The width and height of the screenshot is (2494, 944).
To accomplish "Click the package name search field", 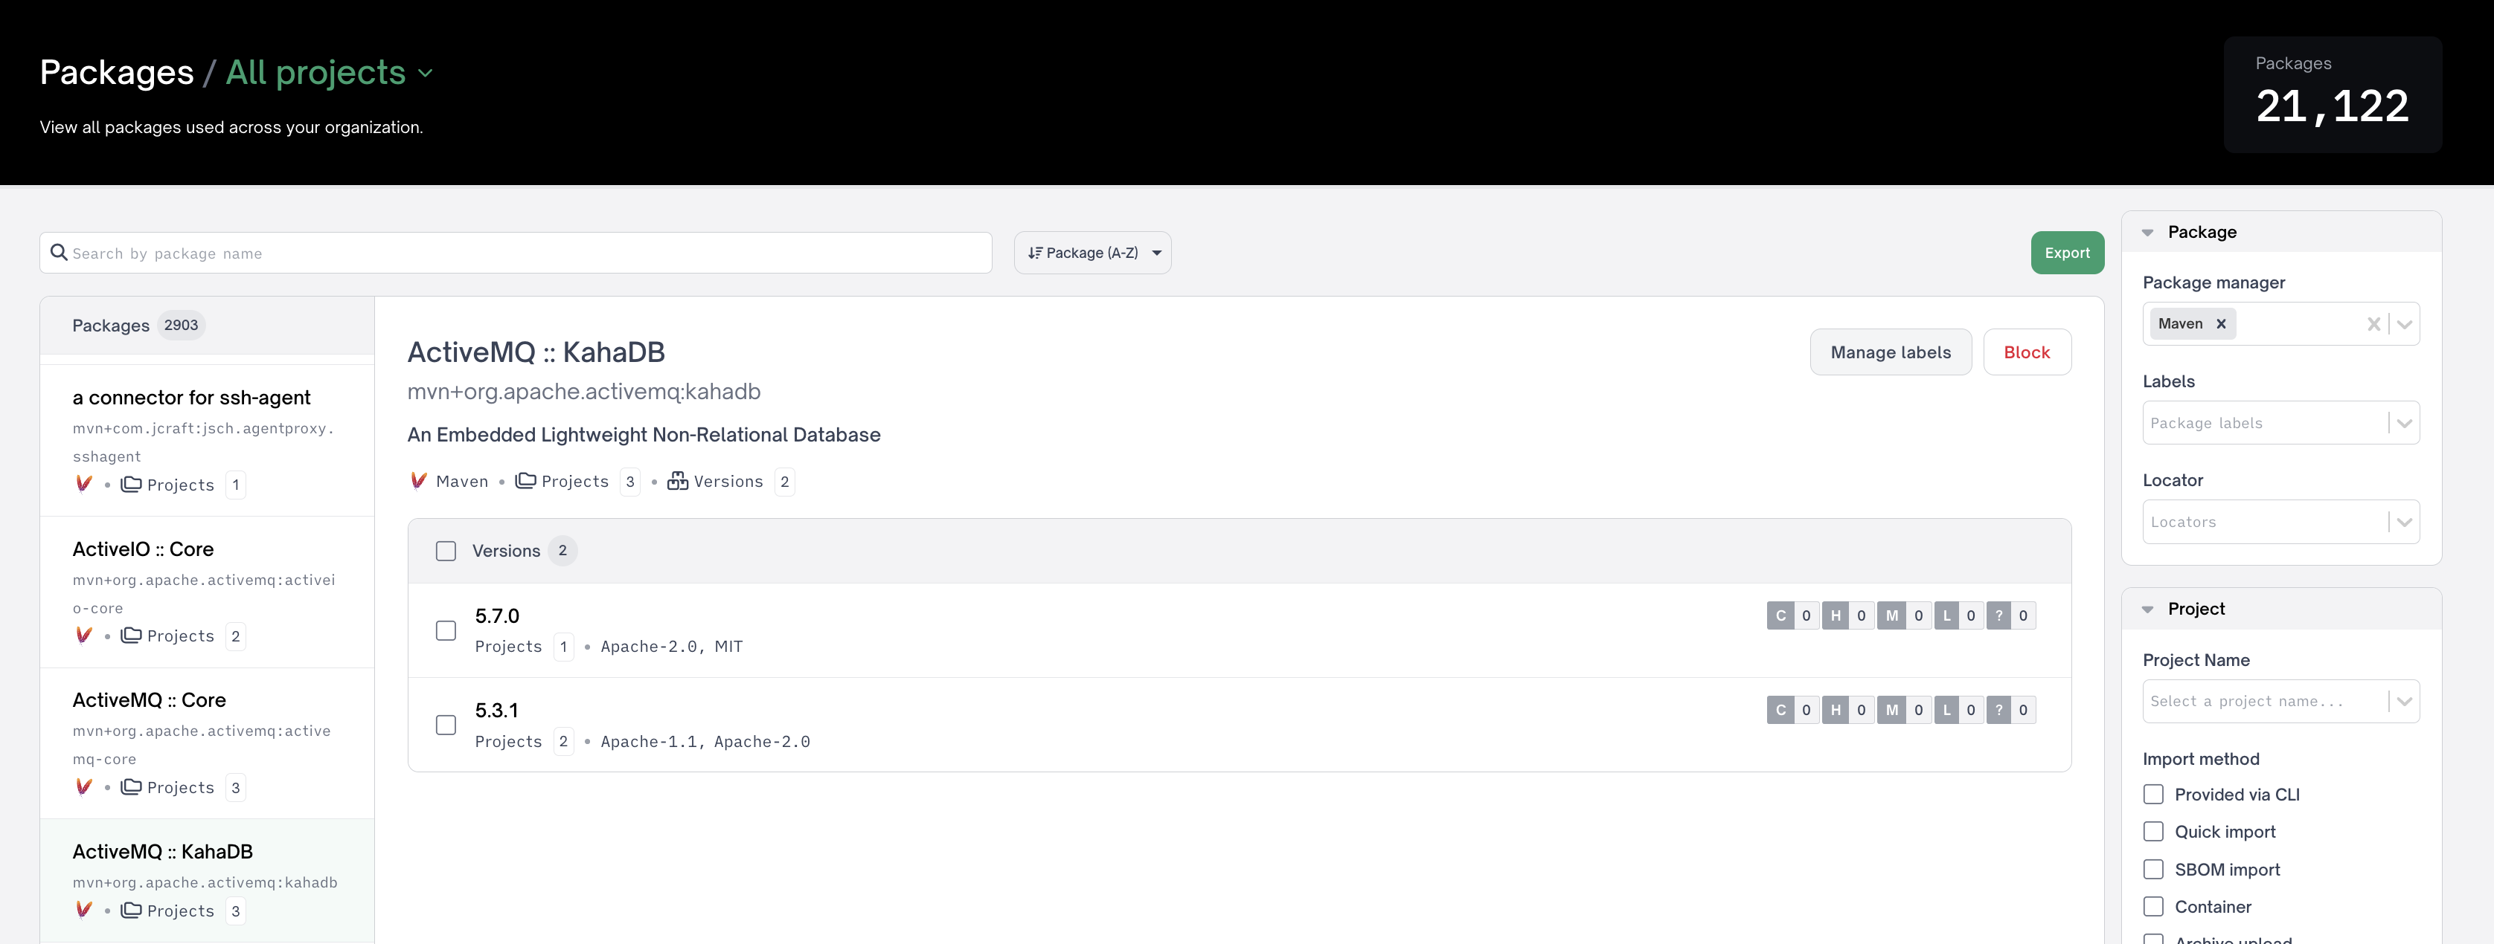I will pos(523,253).
